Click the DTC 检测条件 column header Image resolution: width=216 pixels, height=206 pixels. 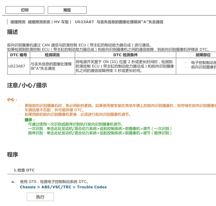pyautogui.click(x=125, y=55)
